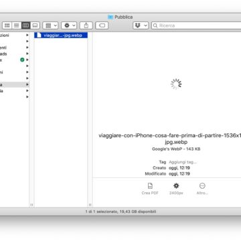
Task: Switch Finder to gallery view
Action: click(35, 25)
